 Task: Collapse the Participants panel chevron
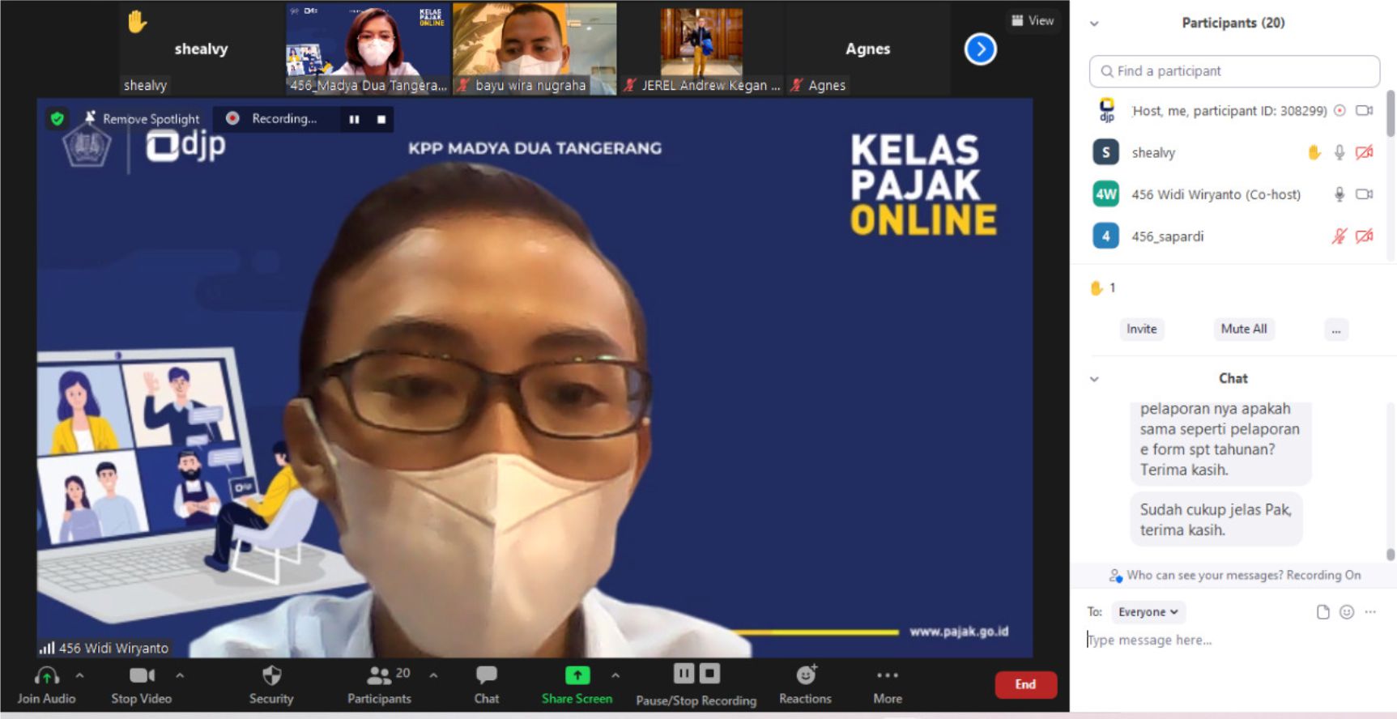pos(1094,23)
